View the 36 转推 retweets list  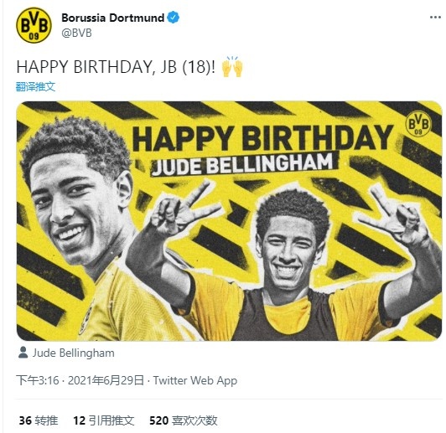(39, 420)
